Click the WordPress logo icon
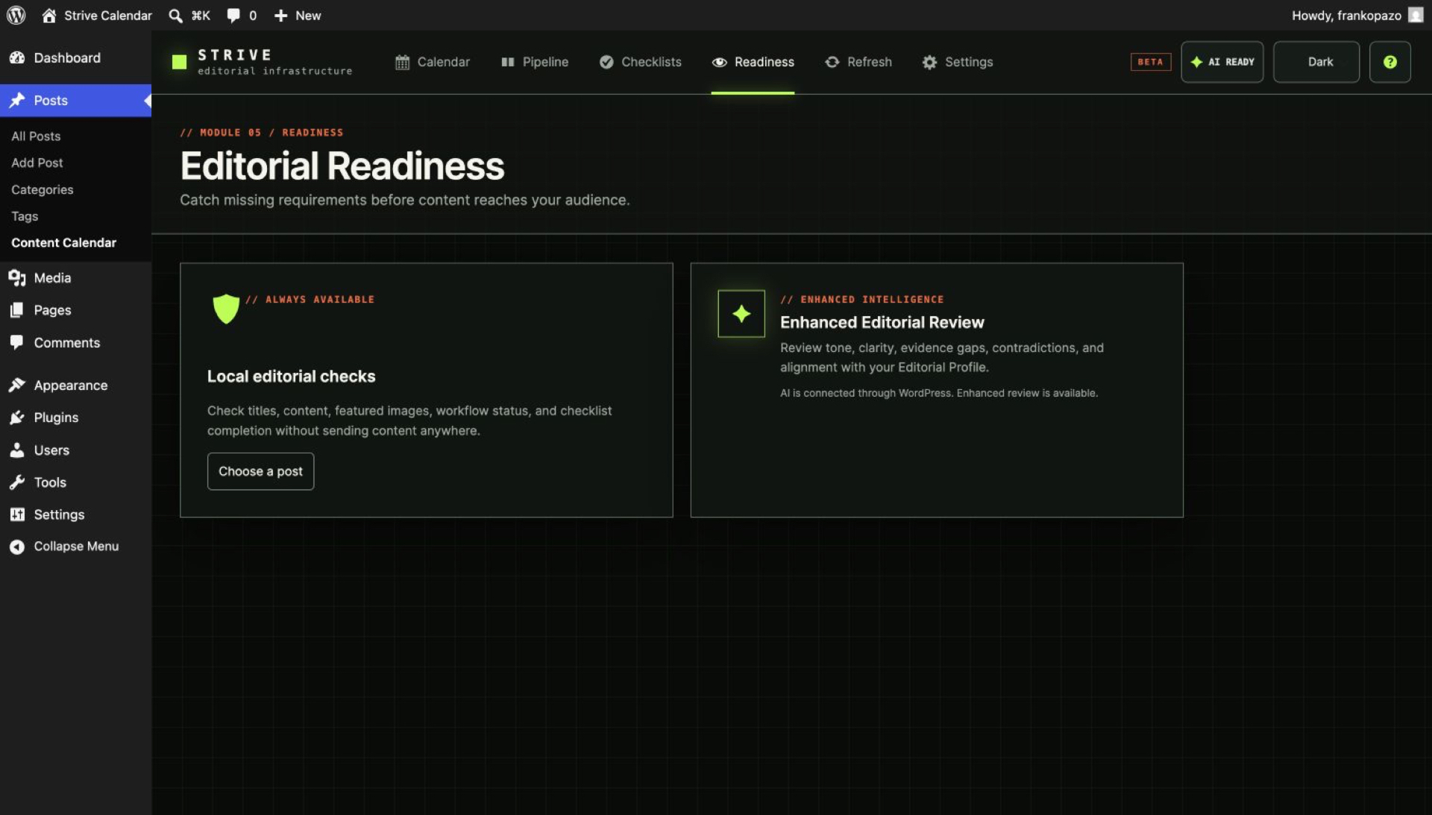1432x815 pixels. [x=16, y=15]
